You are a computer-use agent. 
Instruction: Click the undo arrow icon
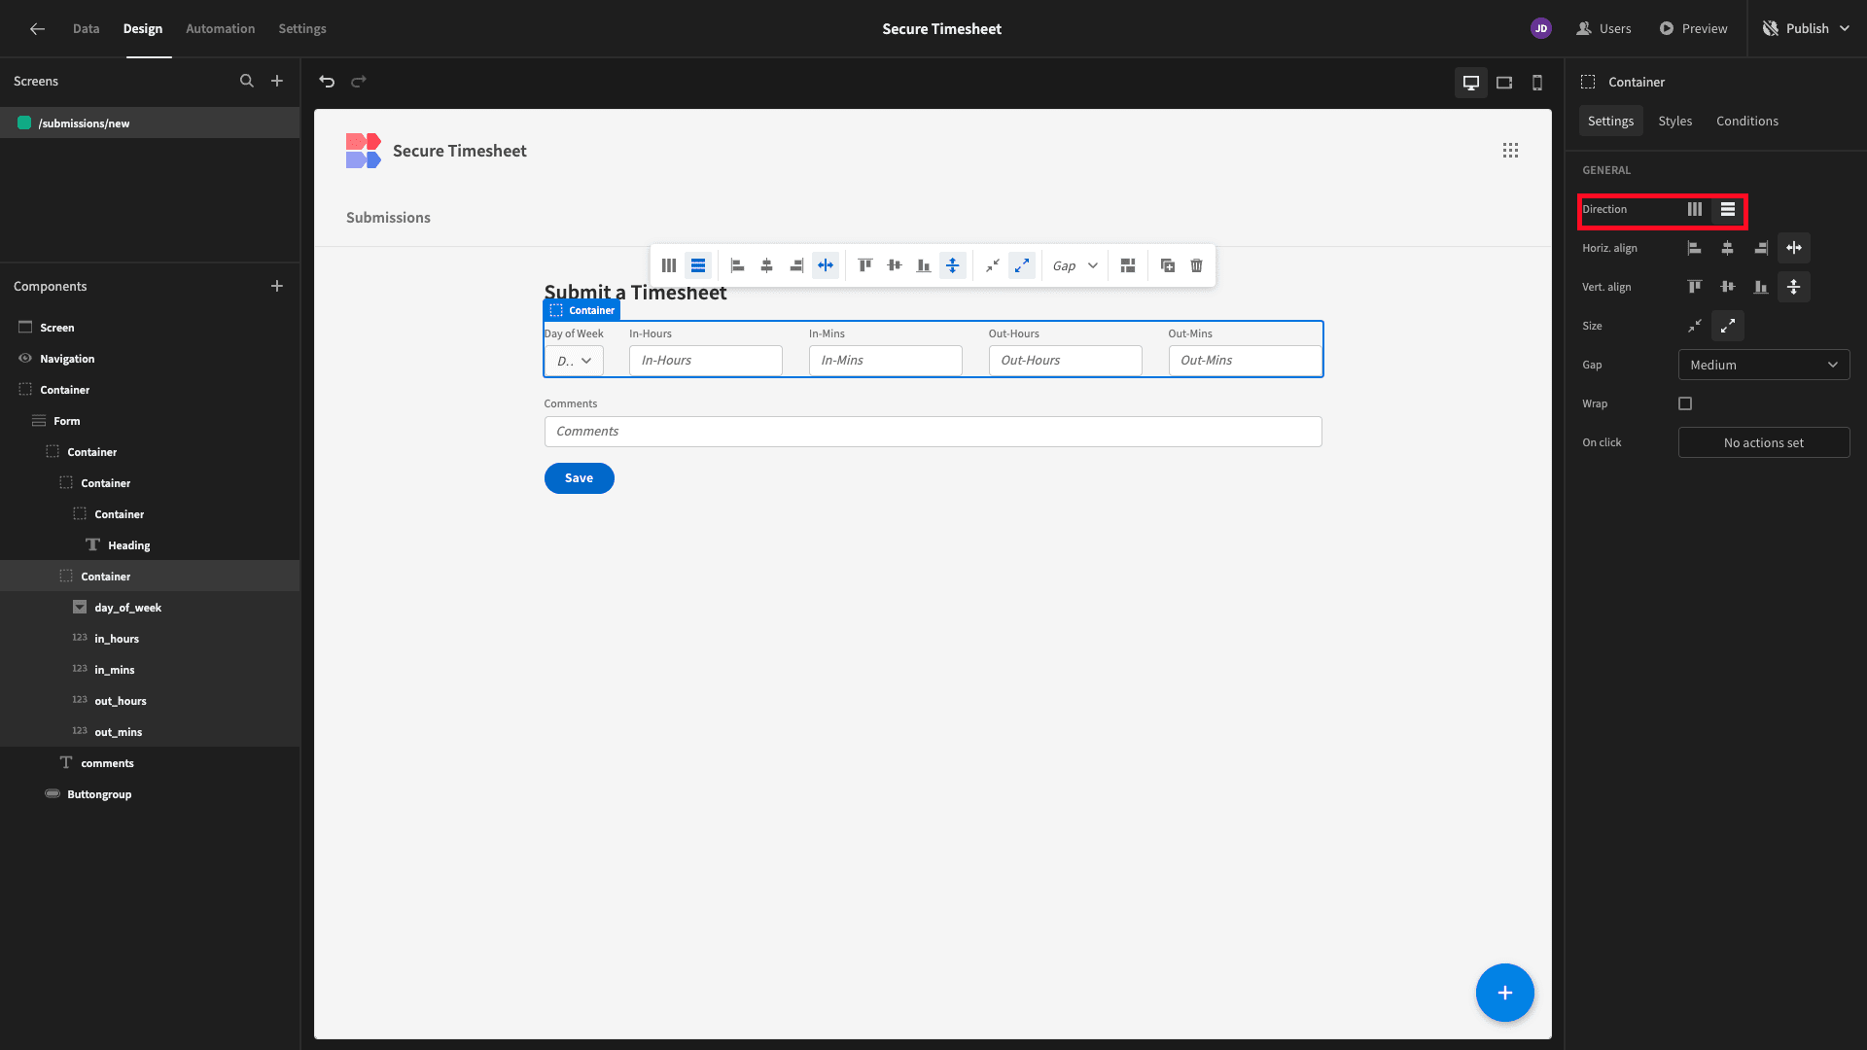pos(327,82)
